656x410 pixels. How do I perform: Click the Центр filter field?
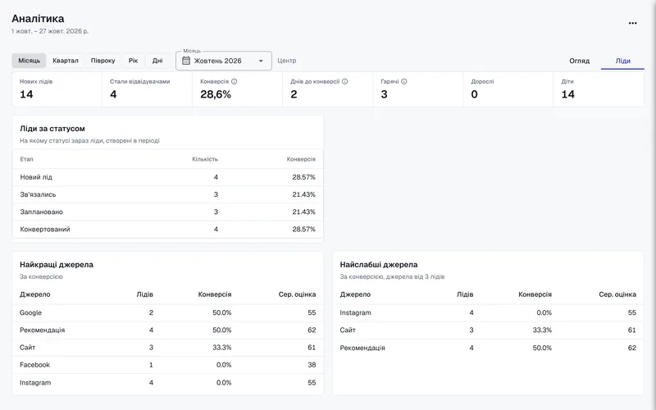[286, 61]
